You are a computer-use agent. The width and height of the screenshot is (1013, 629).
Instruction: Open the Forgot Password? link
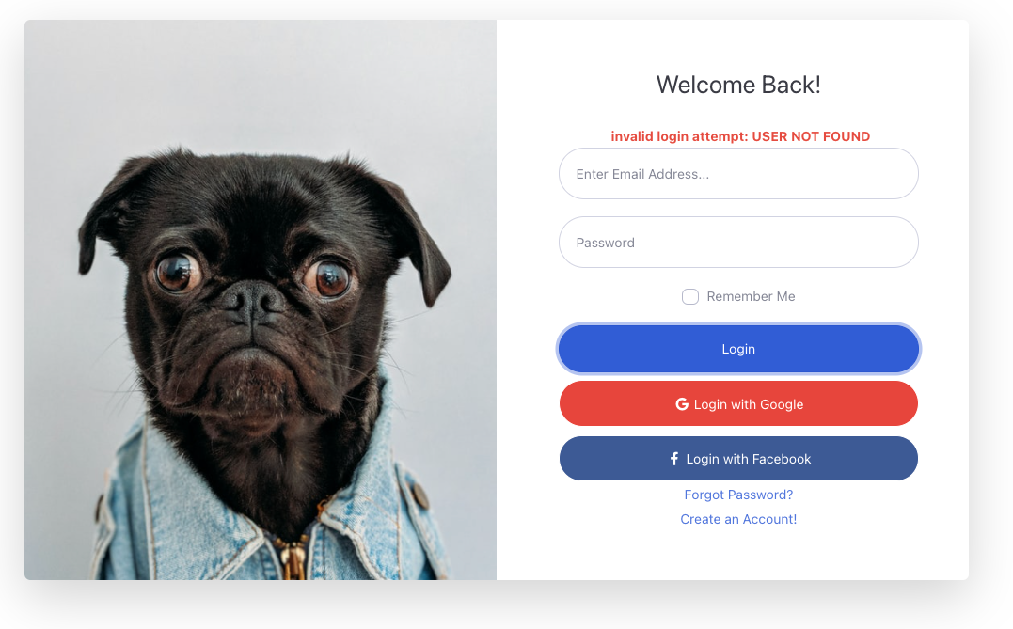click(x=738, y=495)
